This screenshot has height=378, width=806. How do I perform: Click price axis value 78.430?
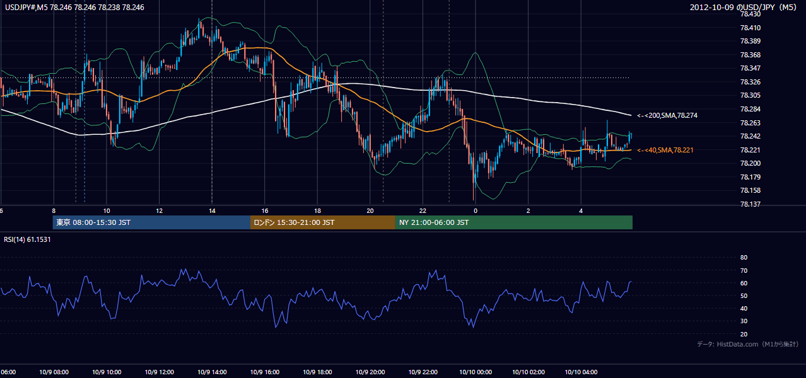point(751,14)
